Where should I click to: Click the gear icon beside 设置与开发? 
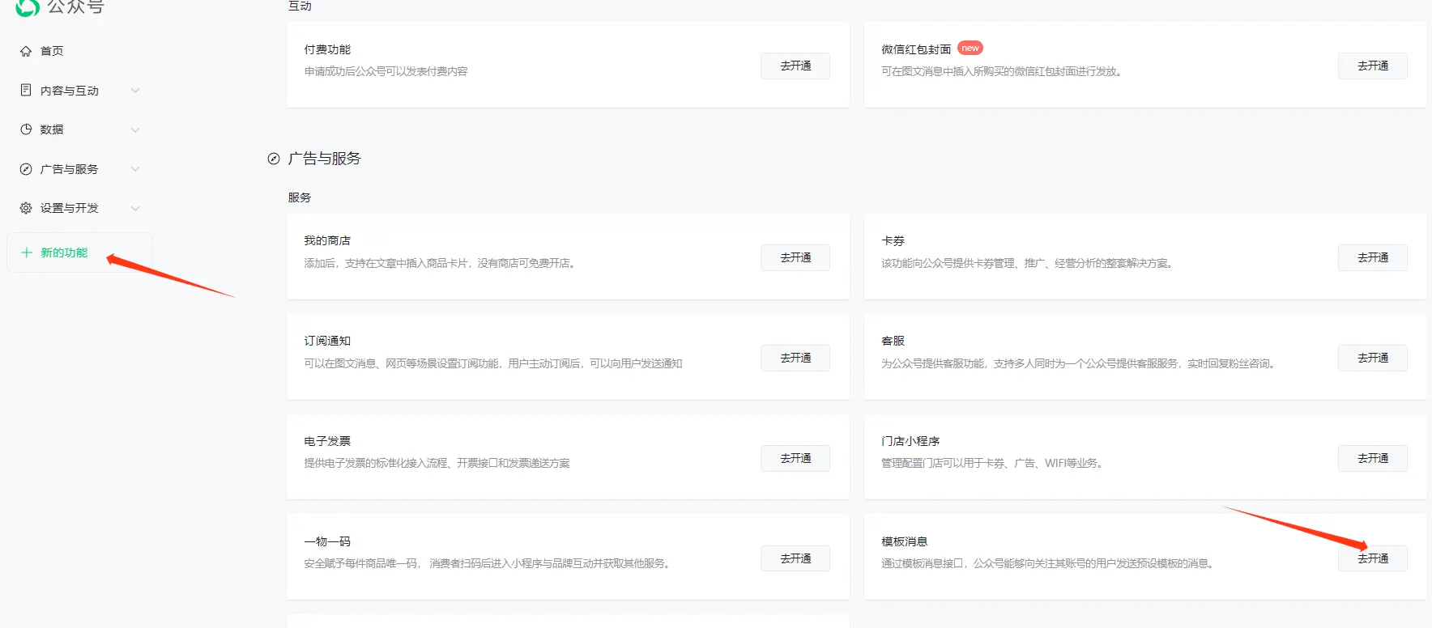tap(26, 208)
